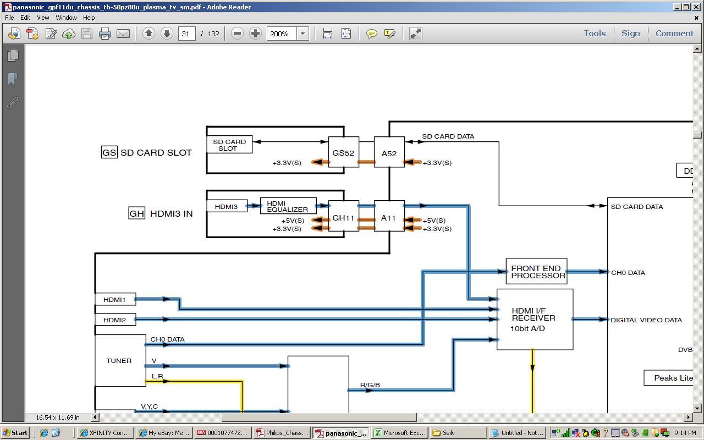Click the page number input field
704x440 pixels.
186,34
